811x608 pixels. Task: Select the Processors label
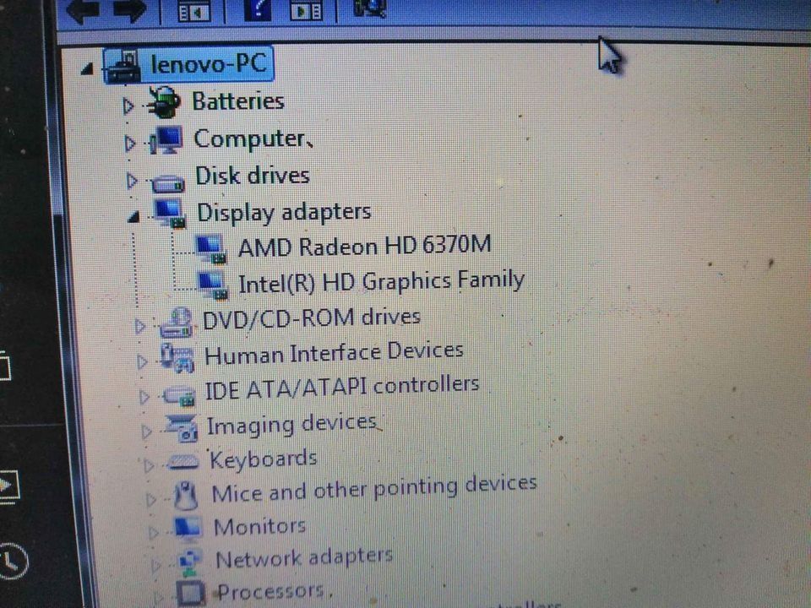coord(270,591)
